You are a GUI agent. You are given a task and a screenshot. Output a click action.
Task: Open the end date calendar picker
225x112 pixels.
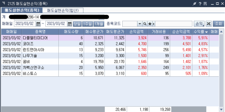pyautogui.click(x=70, y=24)
